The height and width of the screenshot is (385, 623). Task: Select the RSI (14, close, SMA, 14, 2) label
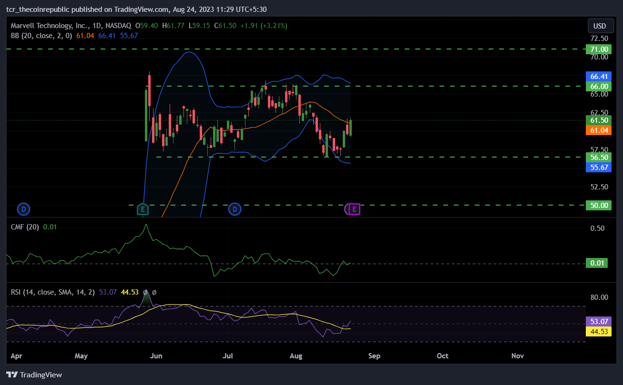click(x=53, y=292)
